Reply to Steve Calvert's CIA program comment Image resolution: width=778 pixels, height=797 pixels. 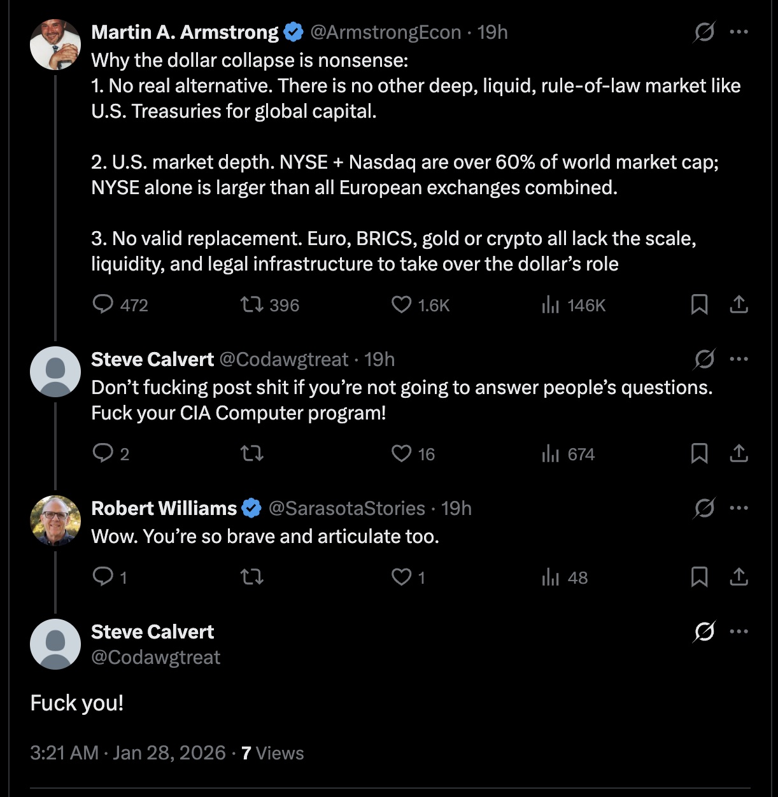click(x=103, y=454)
